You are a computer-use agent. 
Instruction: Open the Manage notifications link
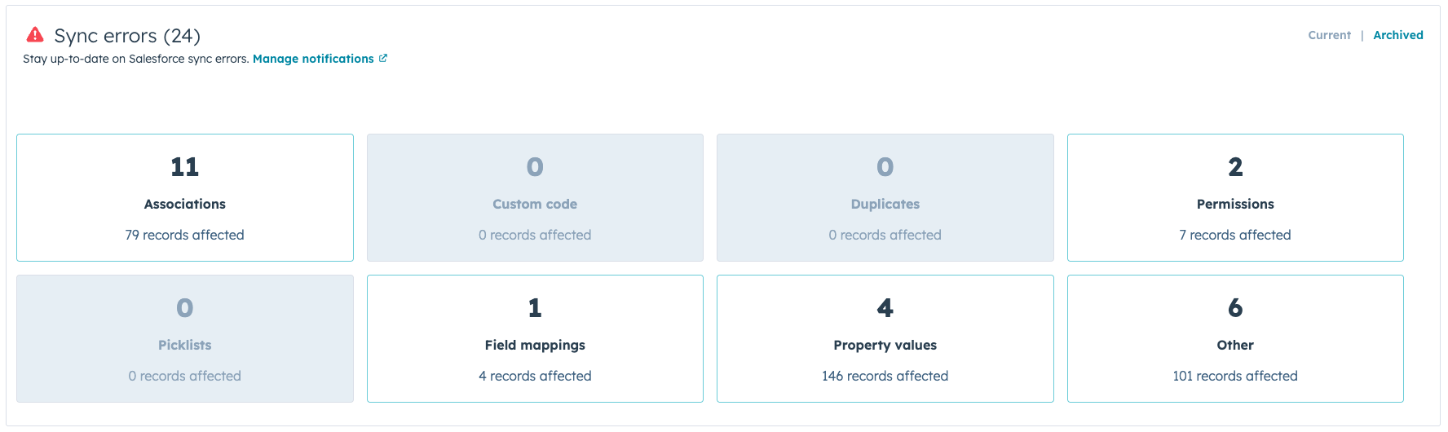313,59
